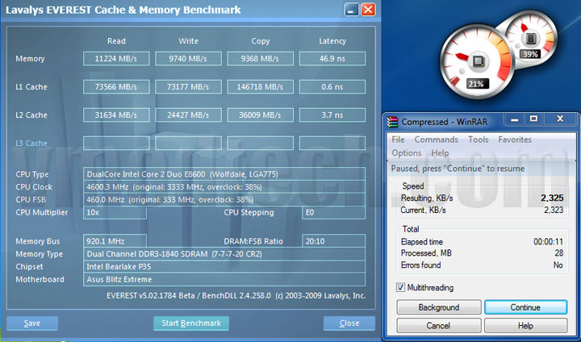Click Current KB/s value 2,323
Screen dimensions: 581x342
pyautogui.click(x=554, y=210)
